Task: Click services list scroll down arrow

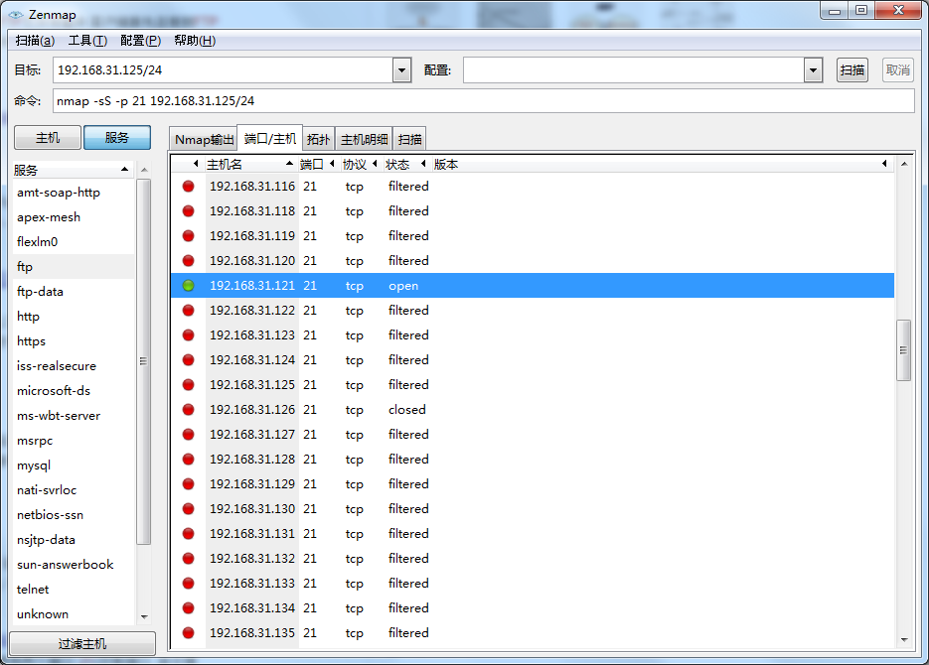Action: point(144,617)
